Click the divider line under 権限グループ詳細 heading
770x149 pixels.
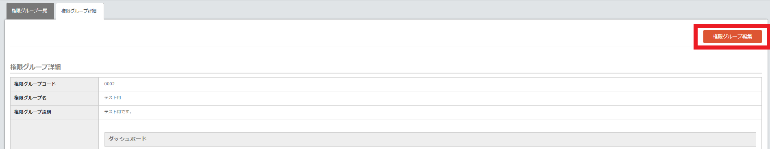[x=386, y=73]
